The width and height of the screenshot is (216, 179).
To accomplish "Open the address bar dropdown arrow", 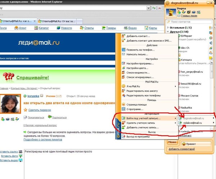I will click(148, 8).
